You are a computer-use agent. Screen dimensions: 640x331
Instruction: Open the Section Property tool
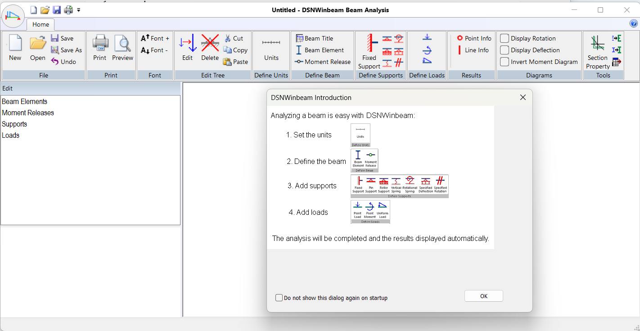598,51
